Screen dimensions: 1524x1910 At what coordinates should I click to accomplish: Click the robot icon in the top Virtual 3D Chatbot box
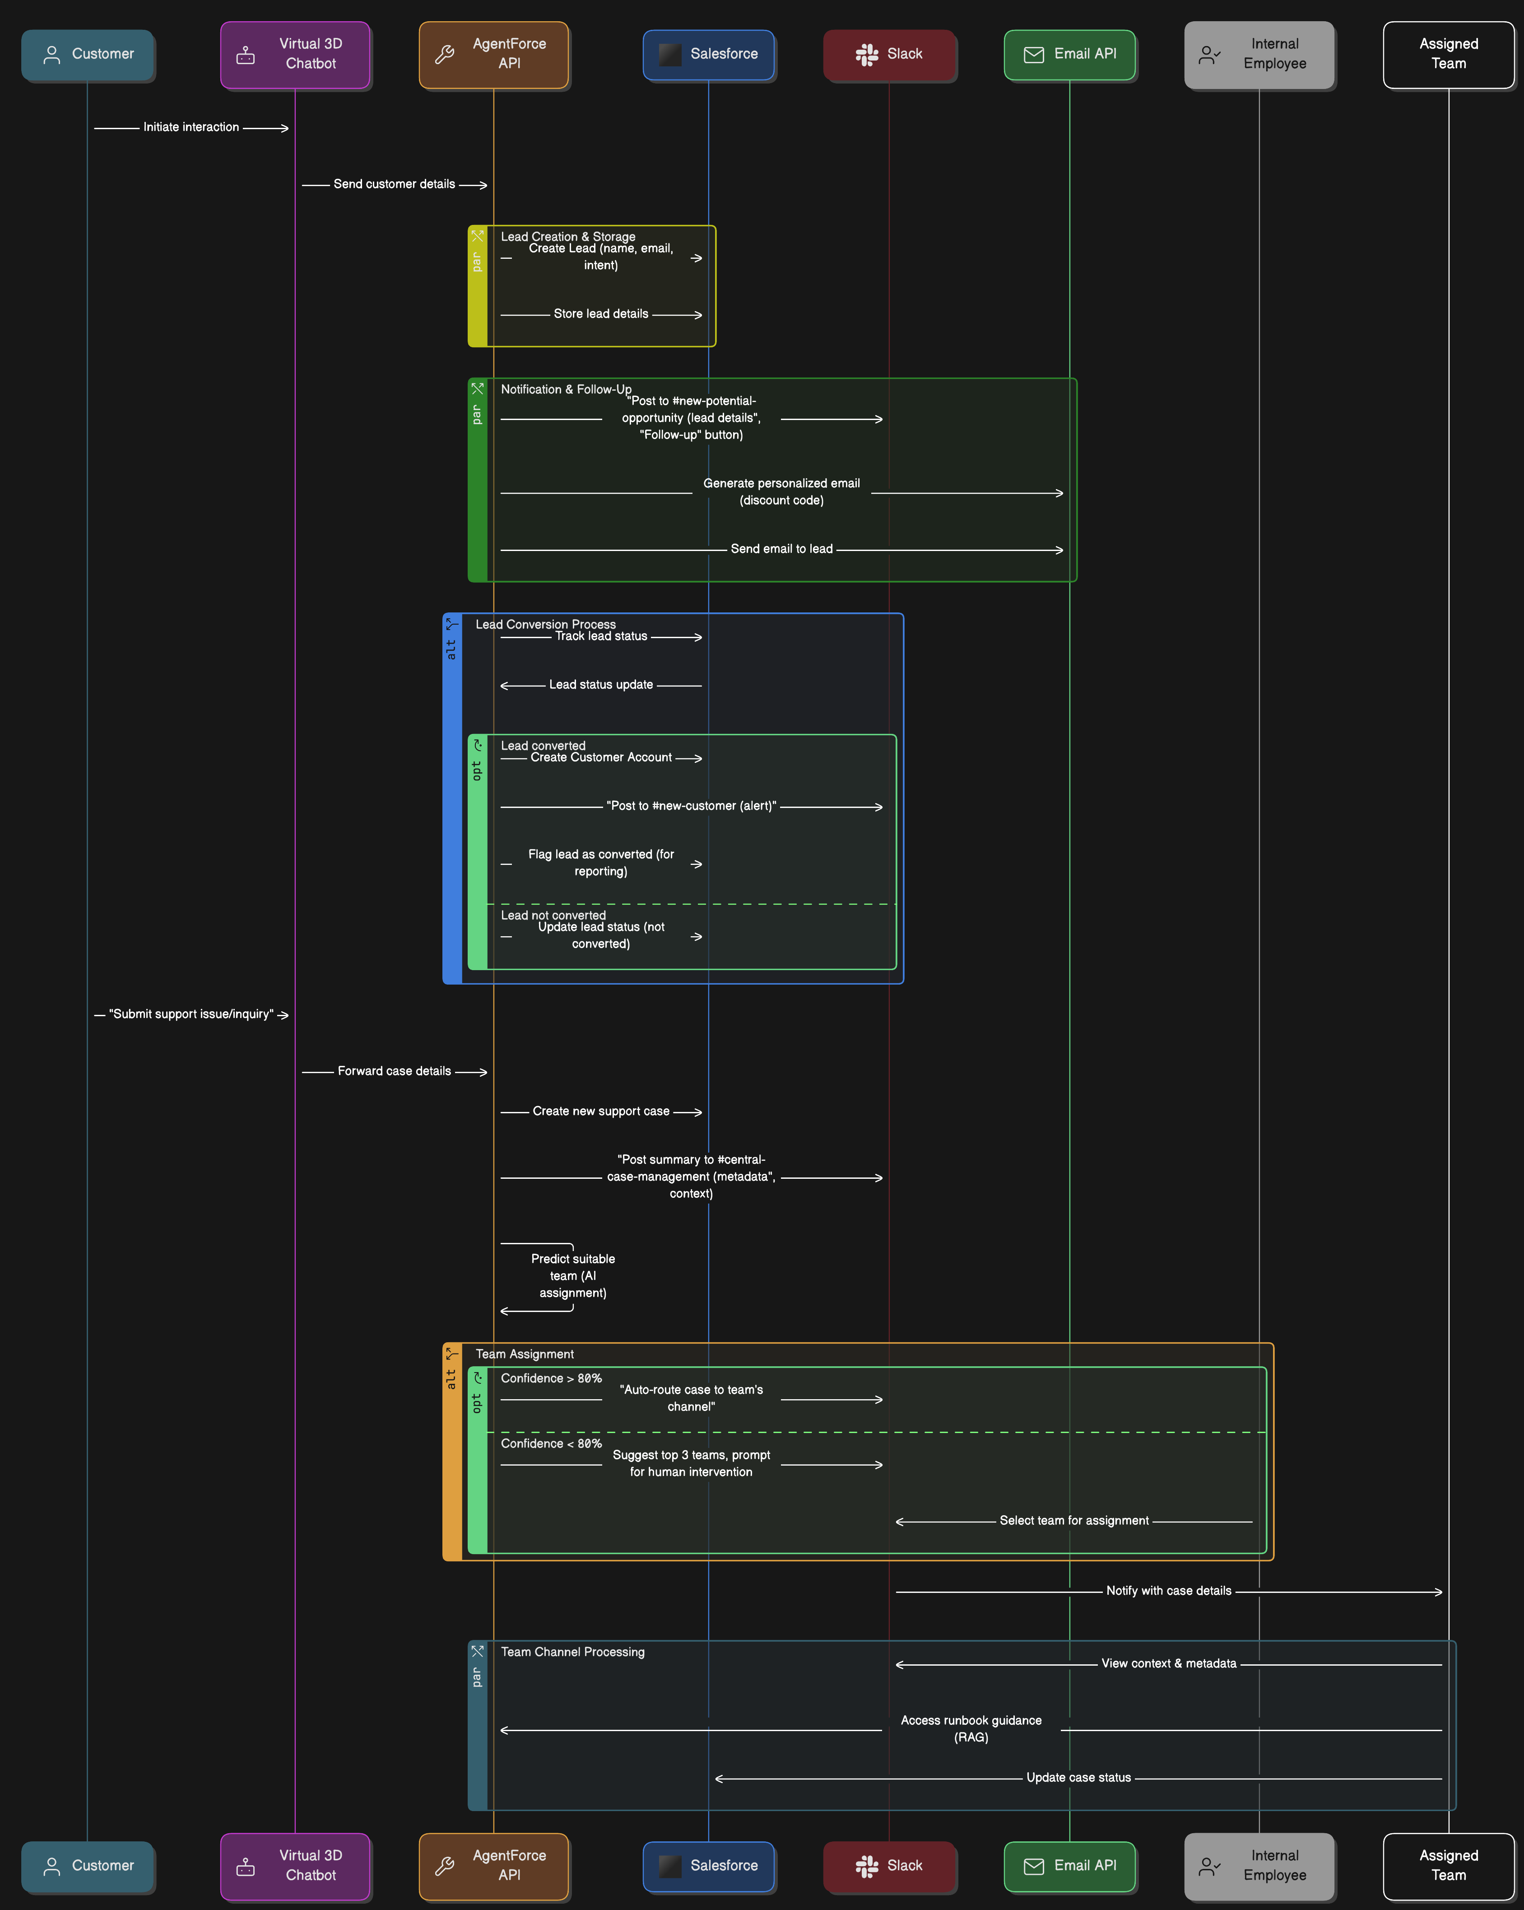tap(245, 55)
